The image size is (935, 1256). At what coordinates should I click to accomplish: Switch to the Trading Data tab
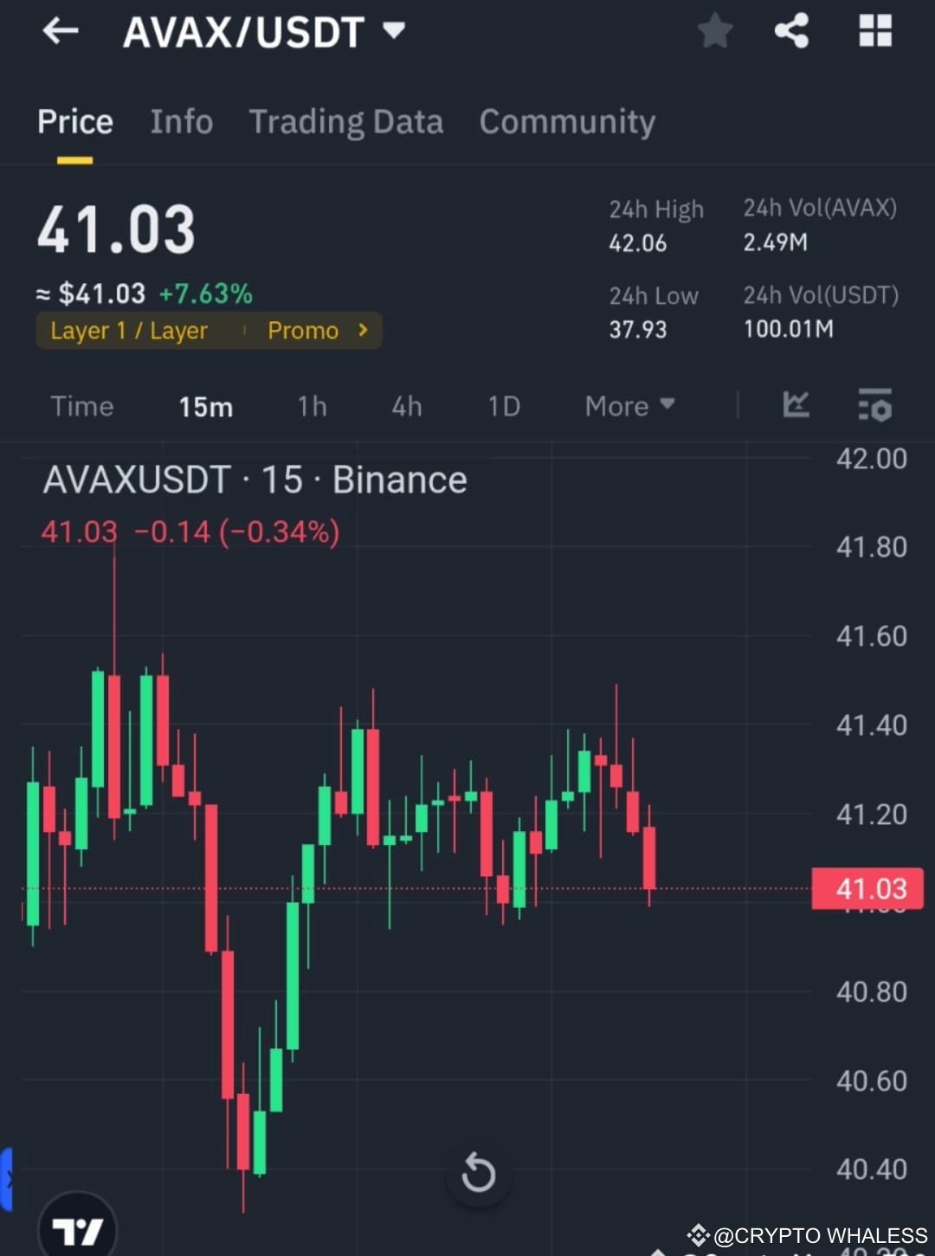(346, 122)
